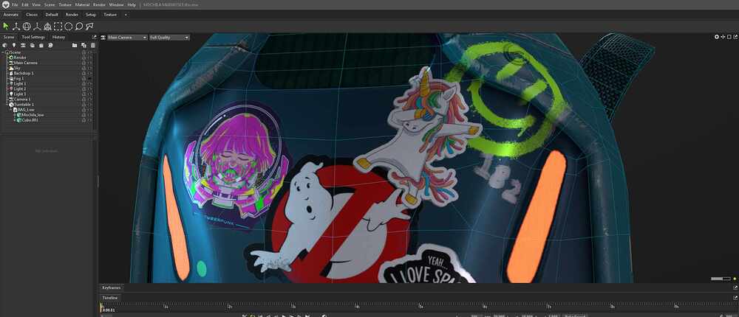
Task: Add a workspace with plus button
Action: 126,15
